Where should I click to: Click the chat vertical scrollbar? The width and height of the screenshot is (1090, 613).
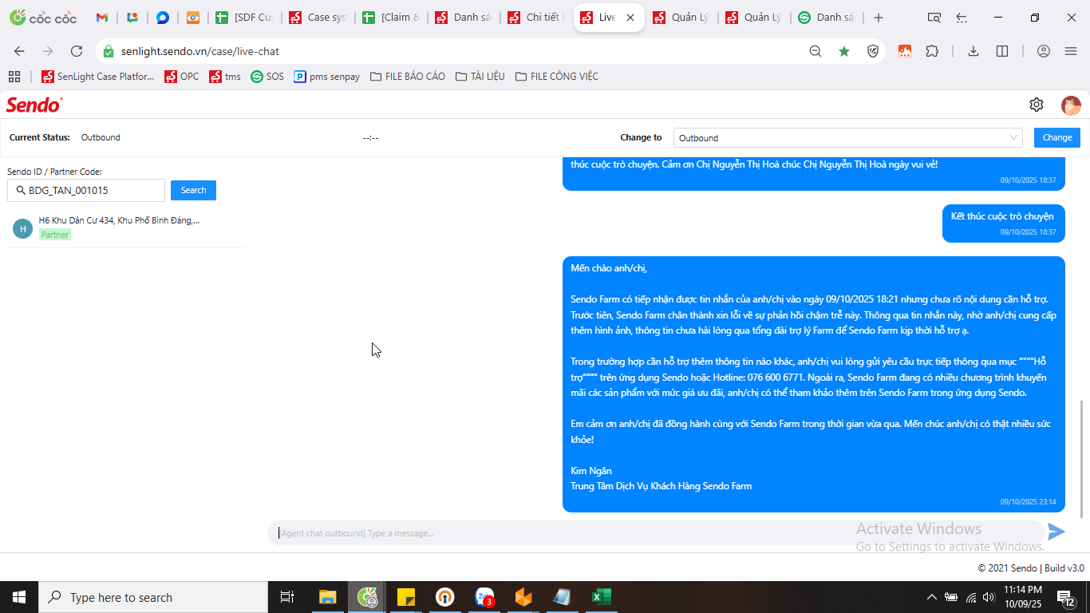[1082, 459]
